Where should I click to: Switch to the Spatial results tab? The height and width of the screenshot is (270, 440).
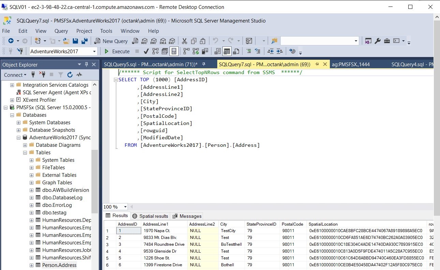click(150, 216)
